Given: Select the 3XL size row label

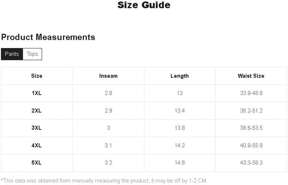Looking at the screenshot, I should 37,128.
